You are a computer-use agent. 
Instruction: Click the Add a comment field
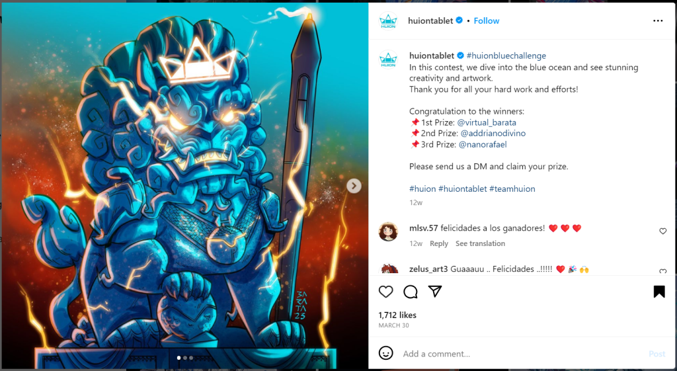click(522, 354)
